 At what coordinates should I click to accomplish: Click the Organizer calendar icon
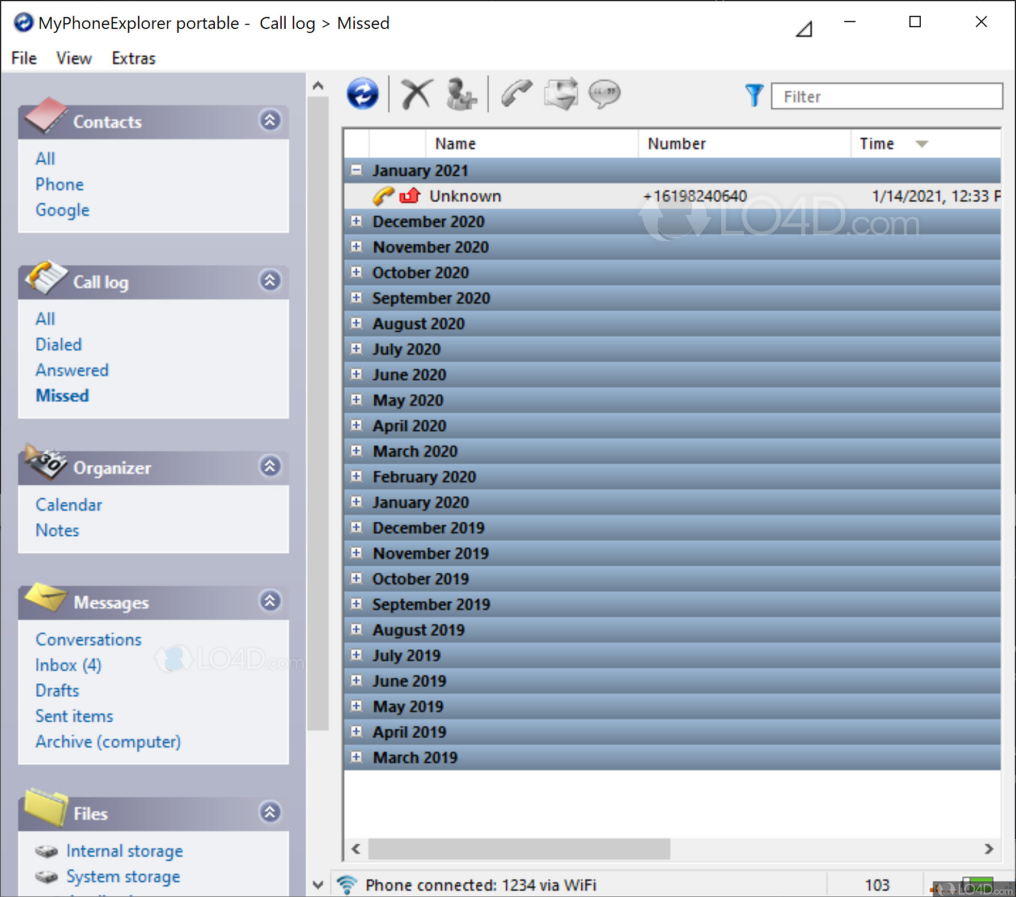tap(45, 462)
